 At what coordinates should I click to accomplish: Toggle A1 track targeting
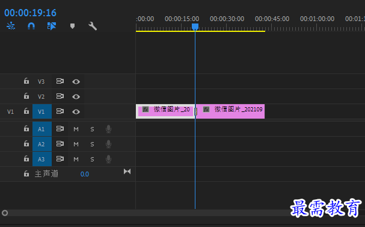(x=42, y=129)
